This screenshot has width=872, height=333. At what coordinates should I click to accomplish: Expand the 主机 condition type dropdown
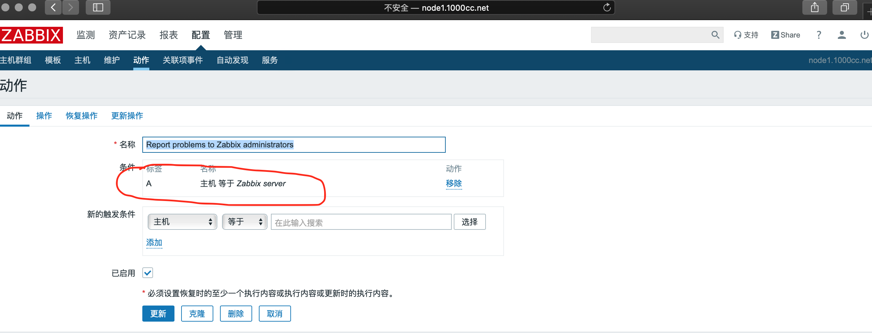point(183,222)
